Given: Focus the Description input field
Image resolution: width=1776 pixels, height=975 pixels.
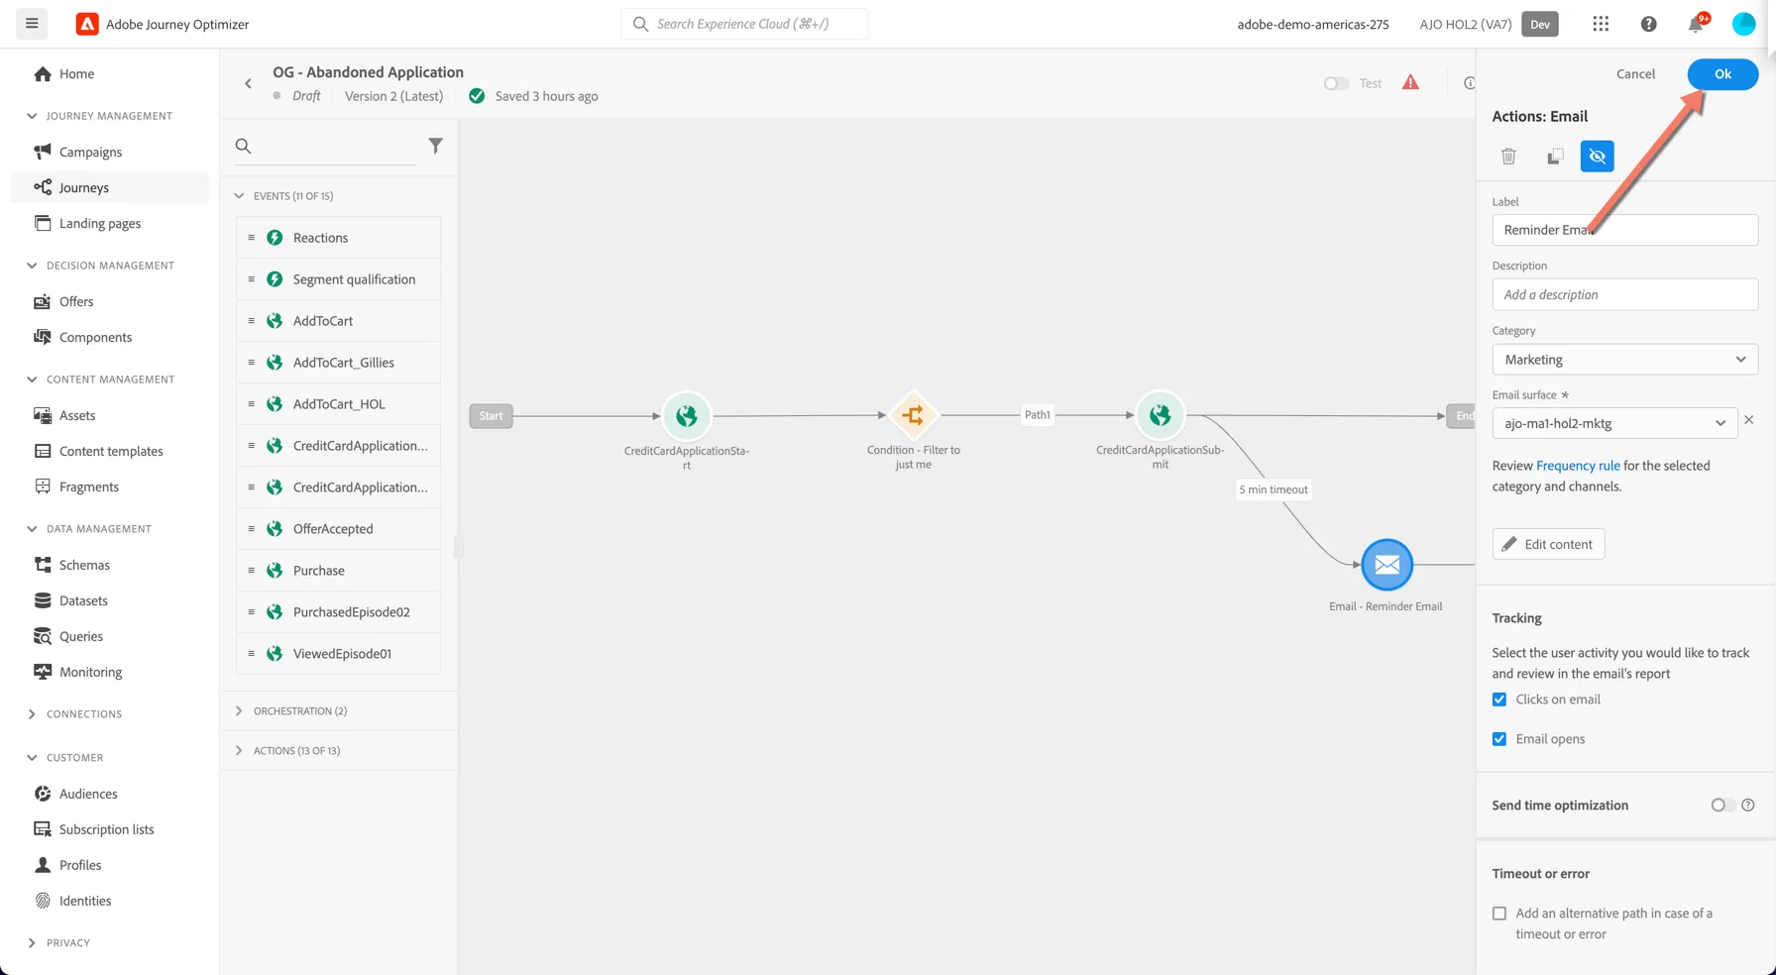Looking at the screenshot, I should click(x=1624, y=294).
